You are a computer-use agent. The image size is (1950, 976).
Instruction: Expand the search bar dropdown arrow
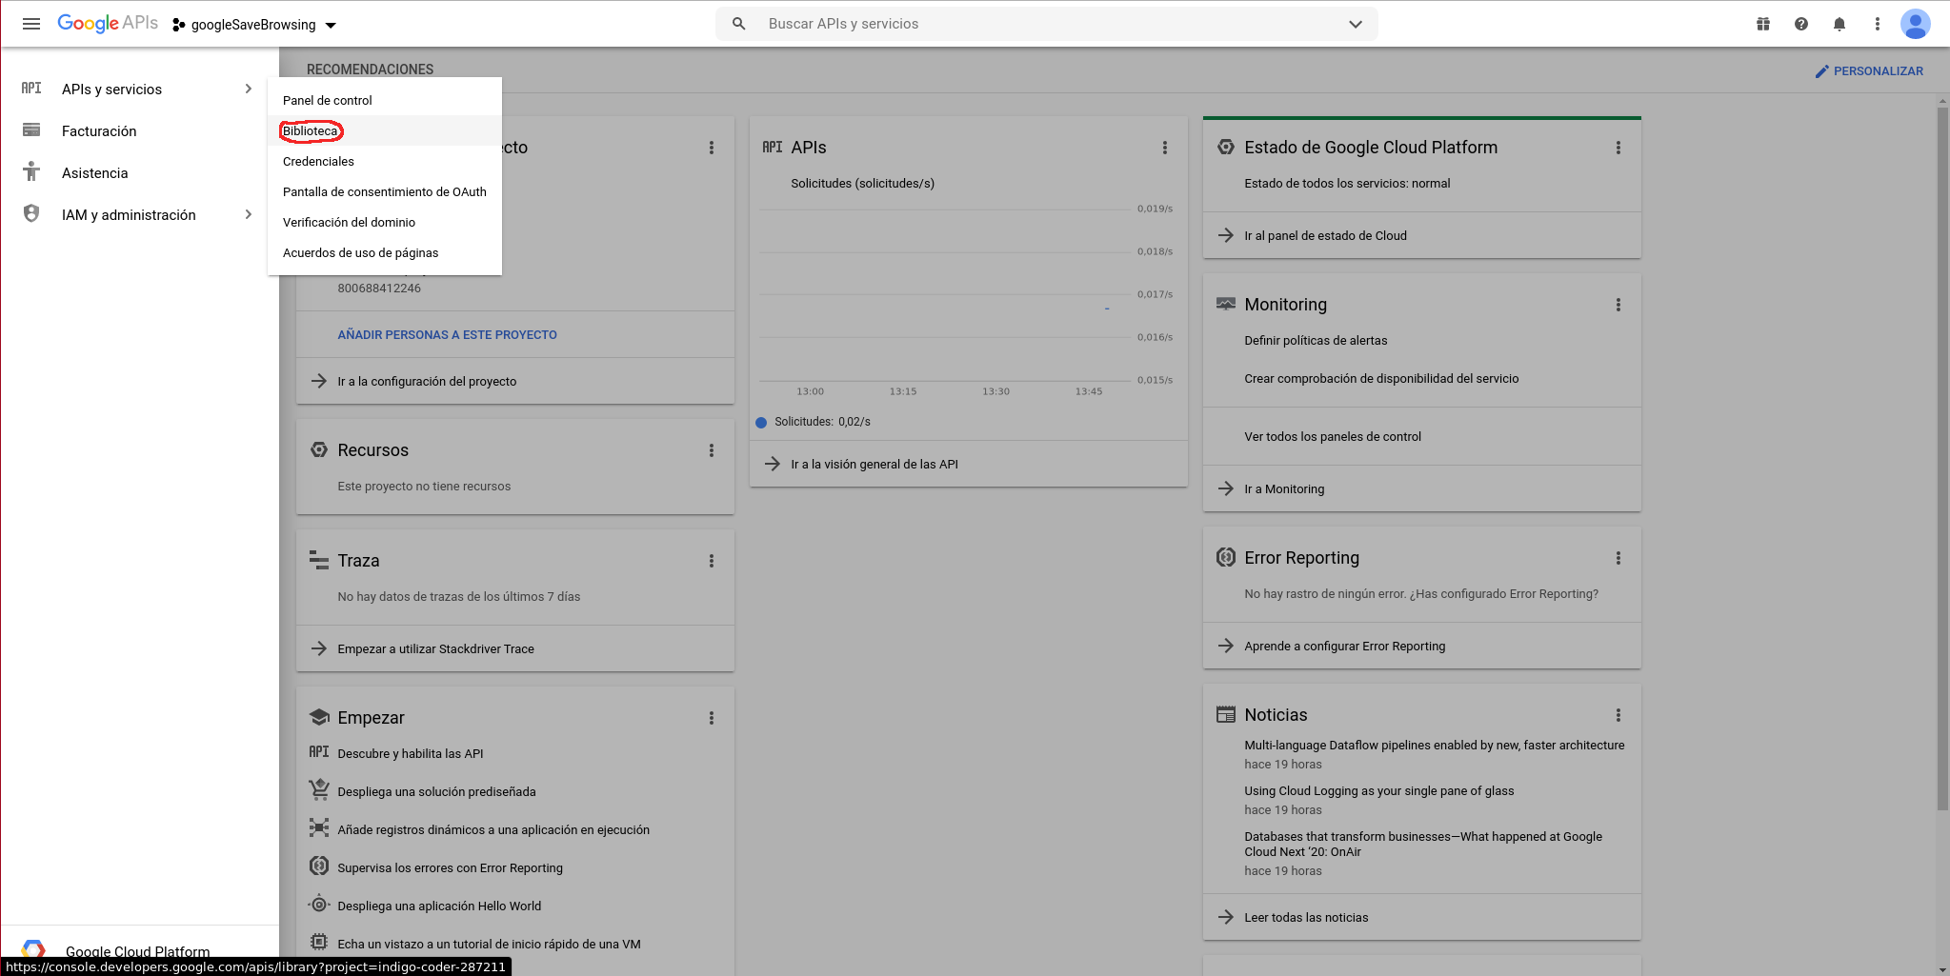pyautogui.click(x=1355, y=24)
